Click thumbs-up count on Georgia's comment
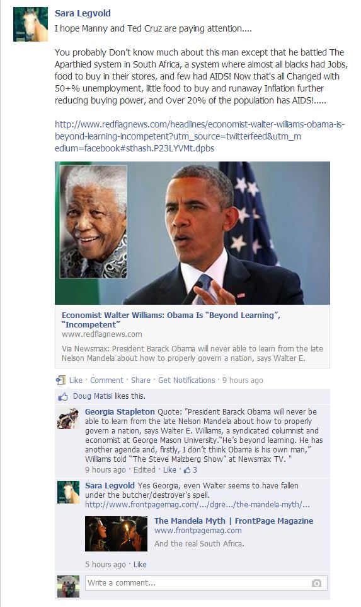 point(190,470)
